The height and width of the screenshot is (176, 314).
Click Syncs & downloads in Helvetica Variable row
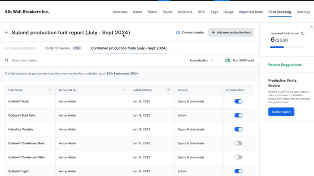click(x=191, y=129)
